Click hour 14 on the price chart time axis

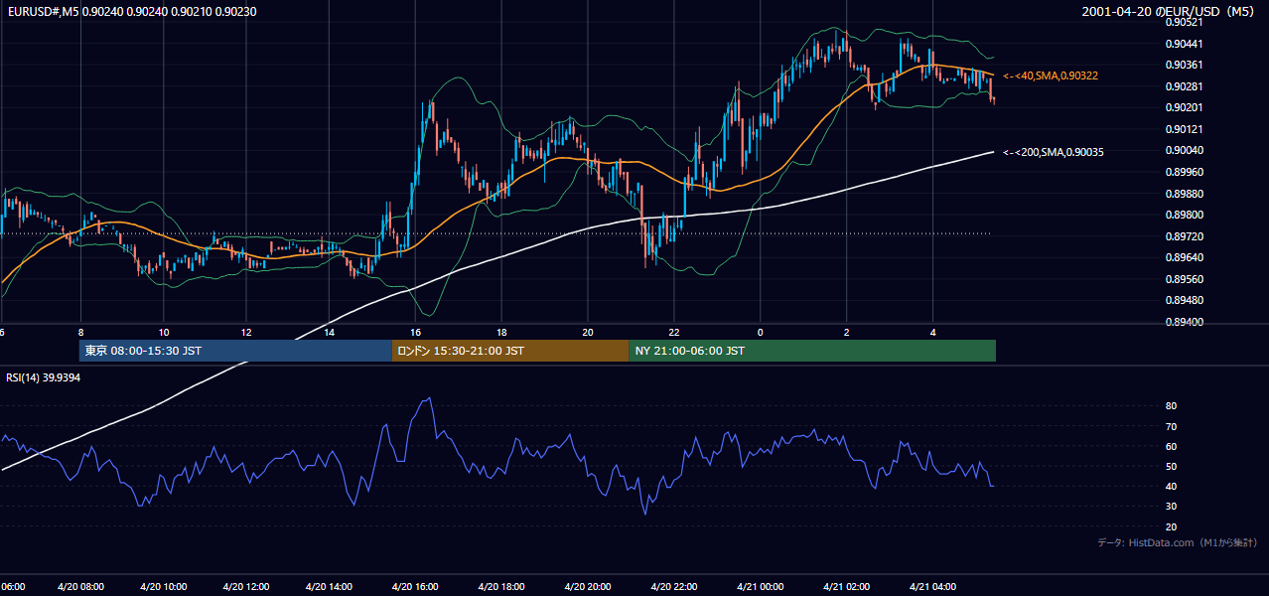331,332
